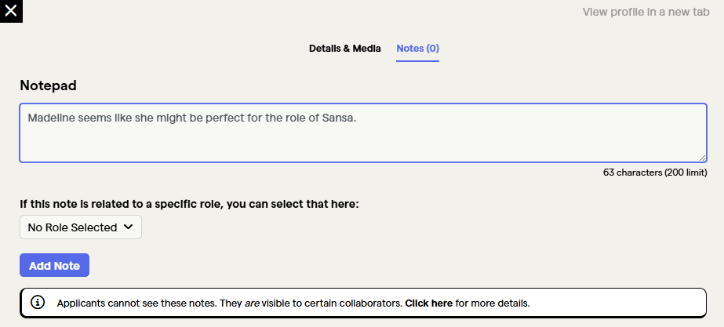Grab the textarea resize handle corner

[702, 158]
